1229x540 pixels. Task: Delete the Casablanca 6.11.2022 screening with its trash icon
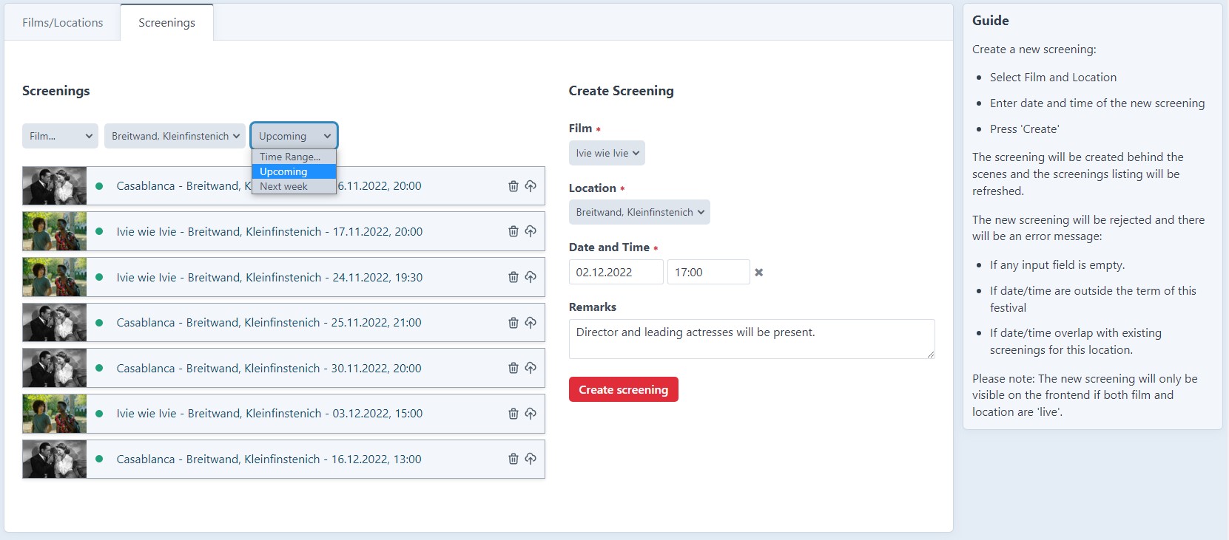(x=514, y=186)
